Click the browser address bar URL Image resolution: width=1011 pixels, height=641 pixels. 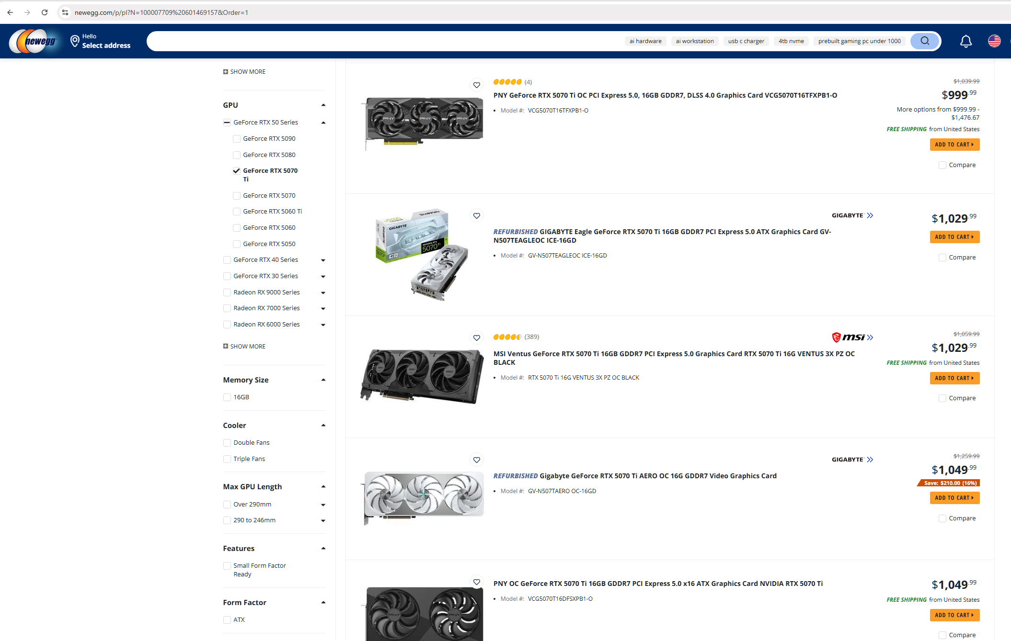pyautogui.click(x=161, y=12)
